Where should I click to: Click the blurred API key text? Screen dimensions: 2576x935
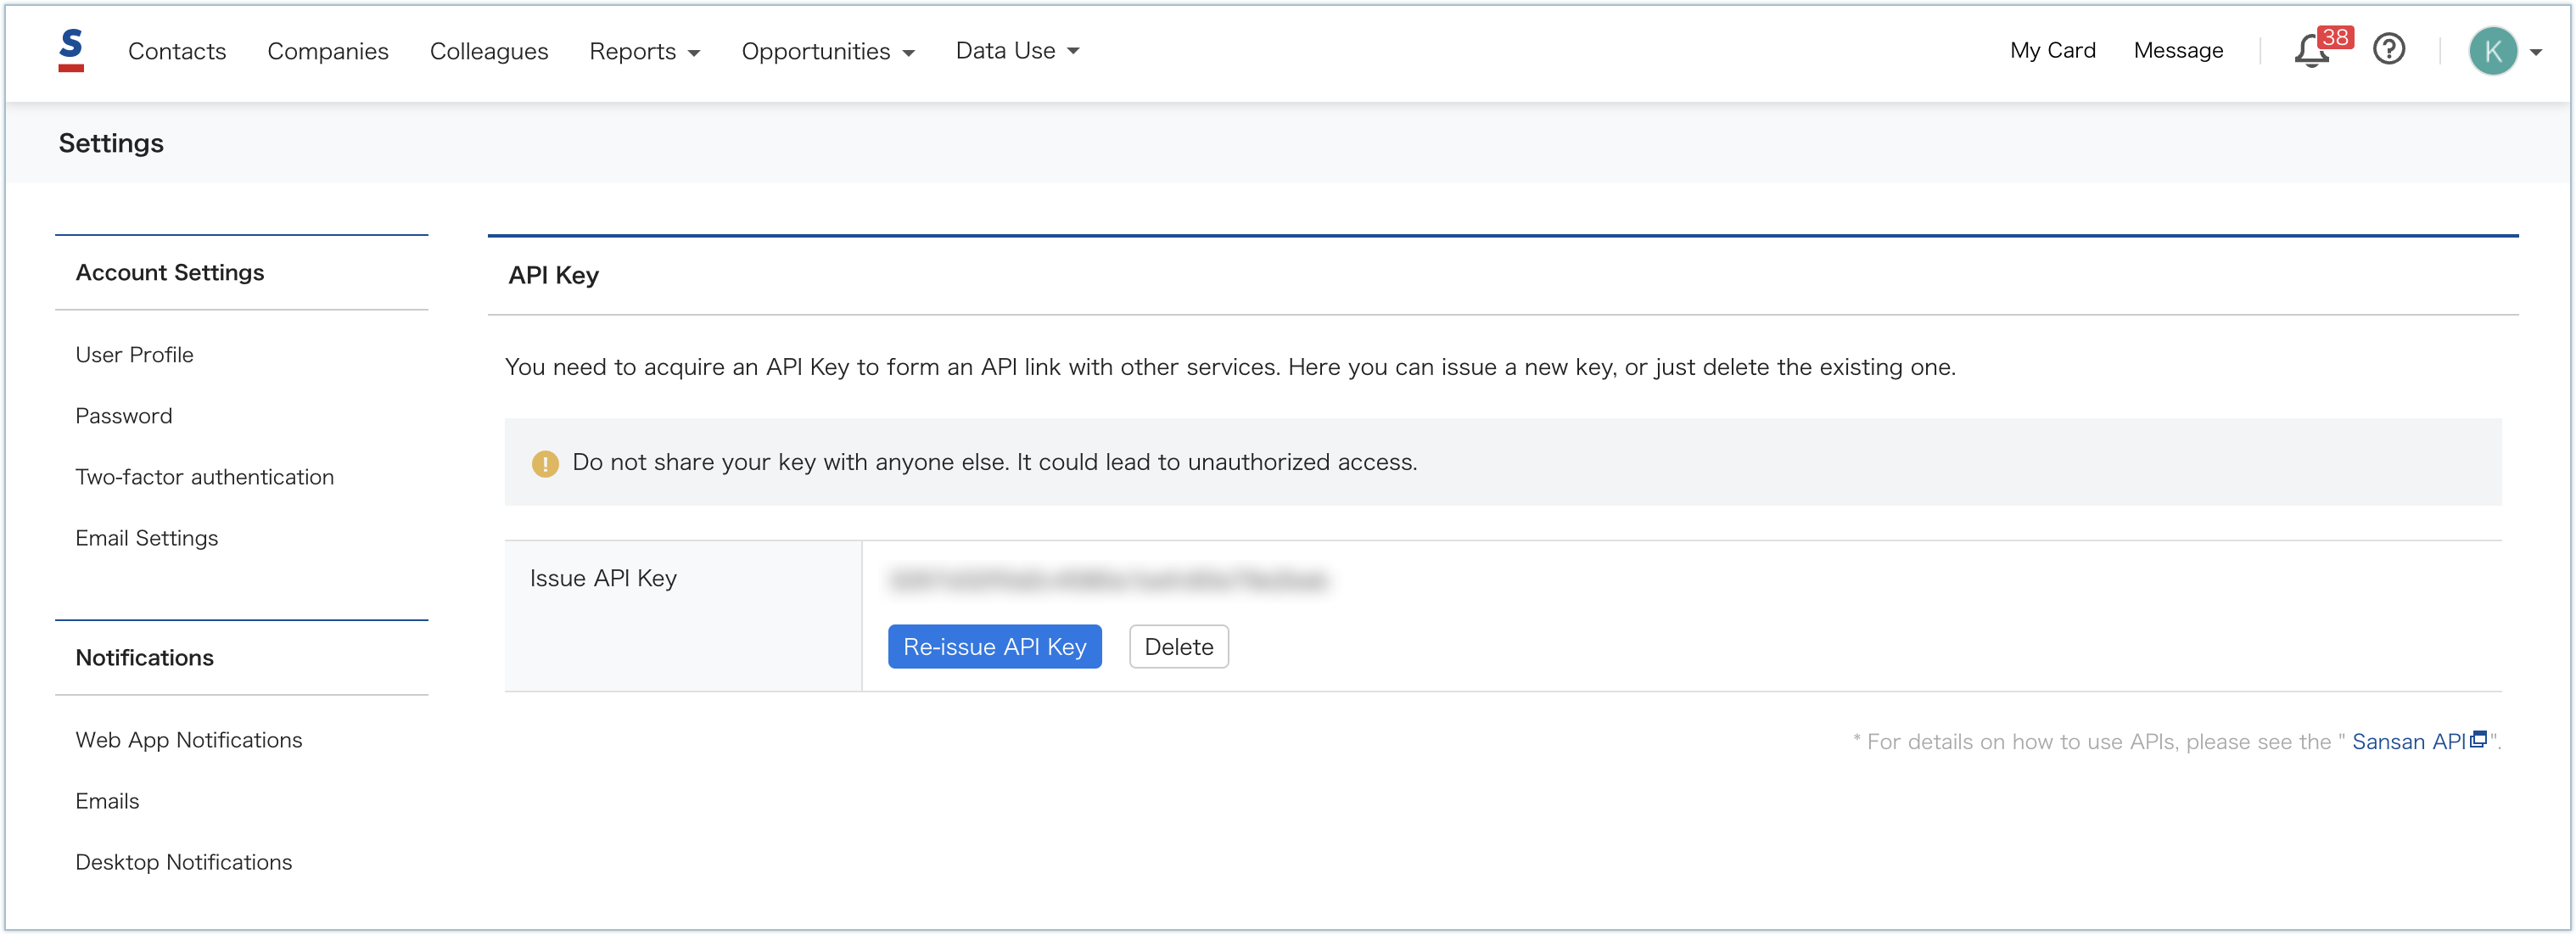[x=1108, y=580]
